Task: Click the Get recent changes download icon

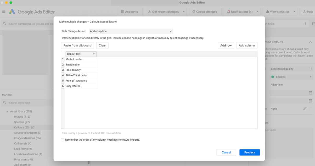Action: point(150,12)
